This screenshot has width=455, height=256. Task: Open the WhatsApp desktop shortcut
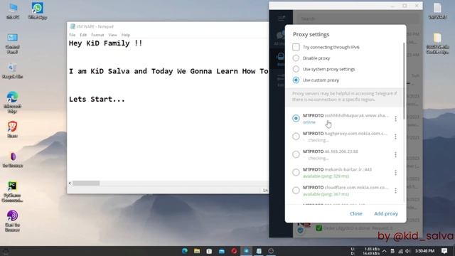tap(38, 11)
